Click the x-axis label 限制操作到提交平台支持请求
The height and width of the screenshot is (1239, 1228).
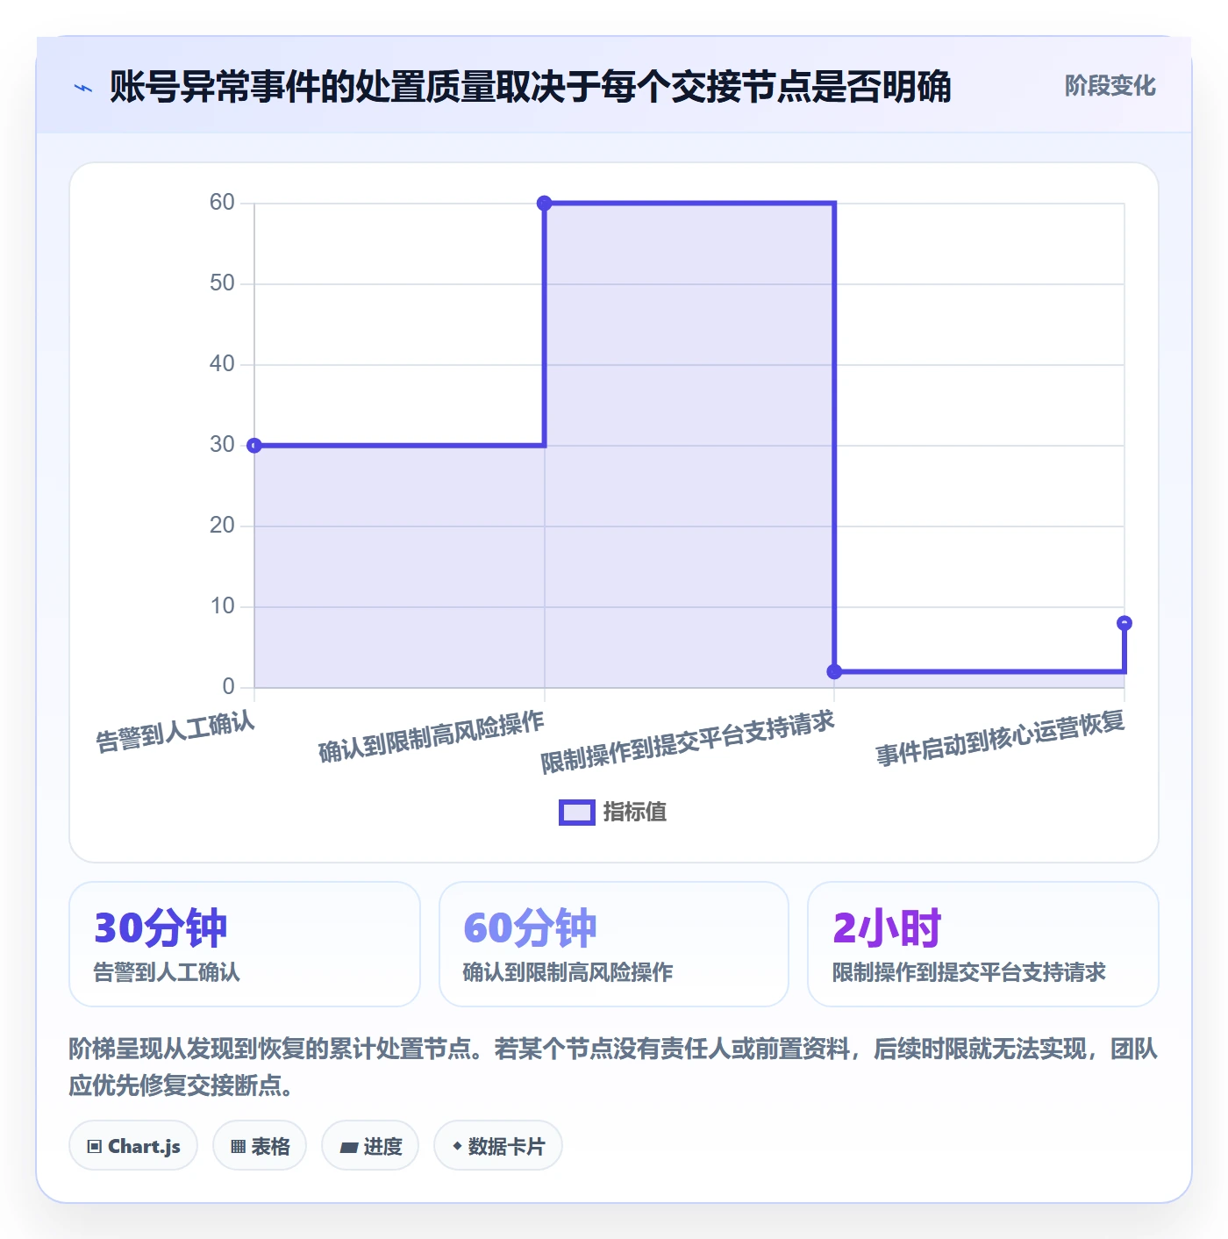(688, 742)
